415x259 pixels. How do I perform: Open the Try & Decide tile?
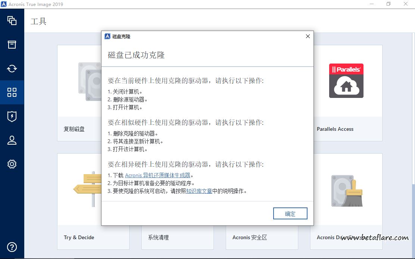coord(79,237)
